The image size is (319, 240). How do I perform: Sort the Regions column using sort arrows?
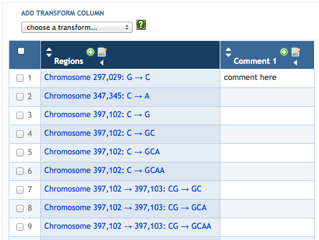pos(49,52)
